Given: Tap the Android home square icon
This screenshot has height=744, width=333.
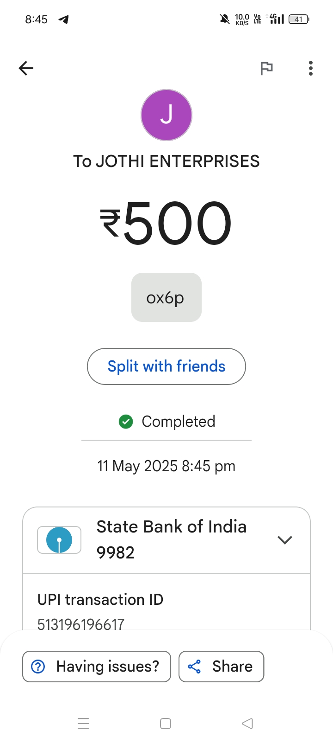Looking at the screenshot, I should [166, 724].
